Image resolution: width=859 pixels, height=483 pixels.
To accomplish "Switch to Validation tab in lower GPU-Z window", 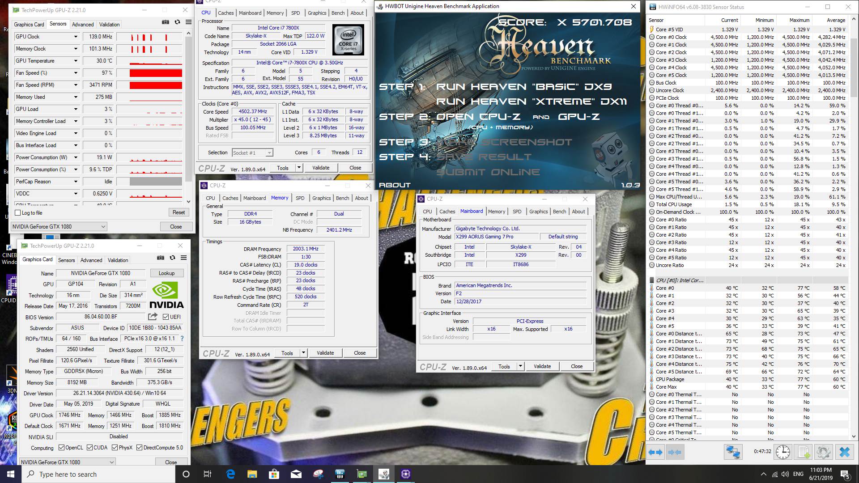I will [118, 260].
